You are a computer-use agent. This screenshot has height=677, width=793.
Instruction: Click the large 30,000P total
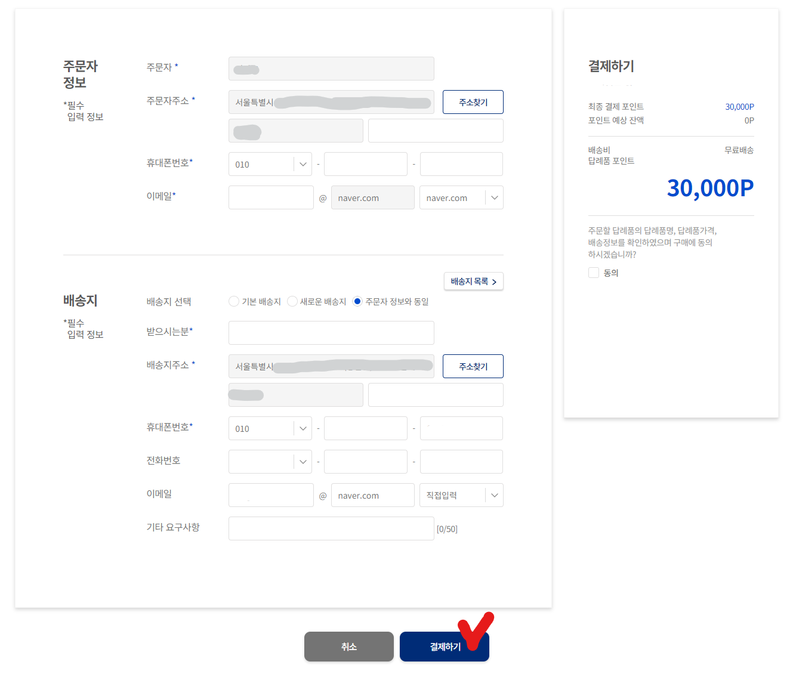click(x=710, y=188)
